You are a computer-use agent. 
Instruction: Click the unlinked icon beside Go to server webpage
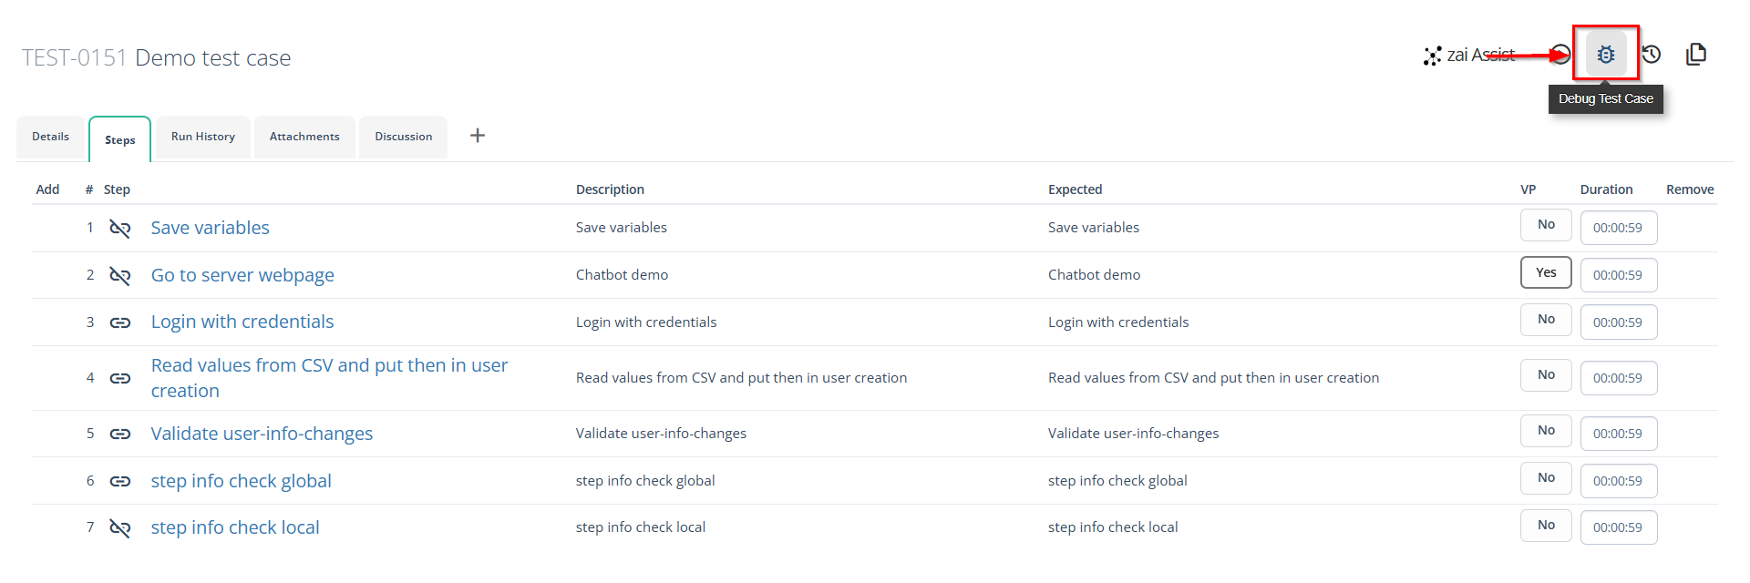(120, 275)
